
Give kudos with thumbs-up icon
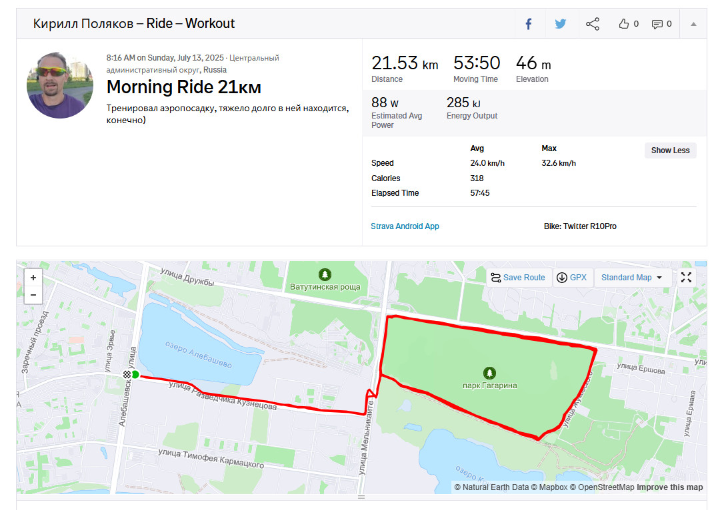tap(624, 24)
